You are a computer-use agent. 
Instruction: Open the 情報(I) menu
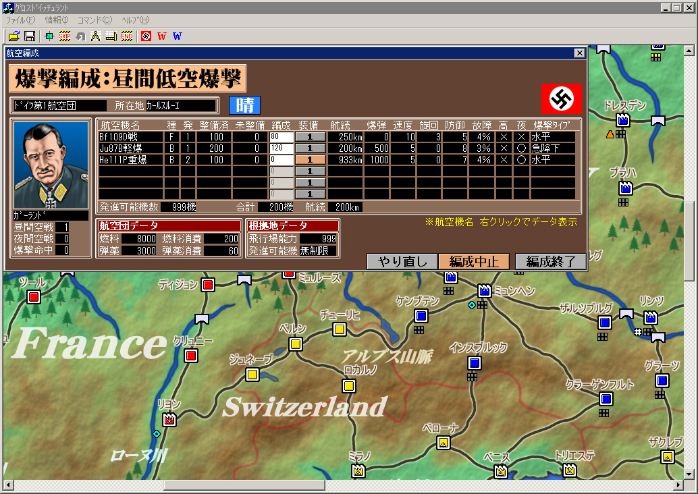tap(57, 20)
